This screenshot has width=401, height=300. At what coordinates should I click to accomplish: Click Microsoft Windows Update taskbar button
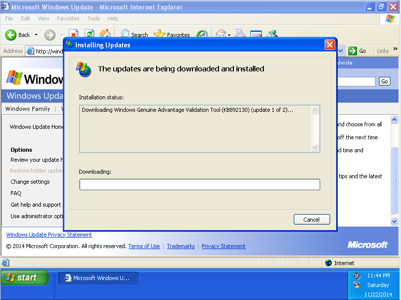tap(98, 278)
